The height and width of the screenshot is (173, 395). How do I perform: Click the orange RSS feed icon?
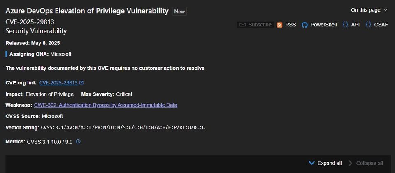[280, 25]
